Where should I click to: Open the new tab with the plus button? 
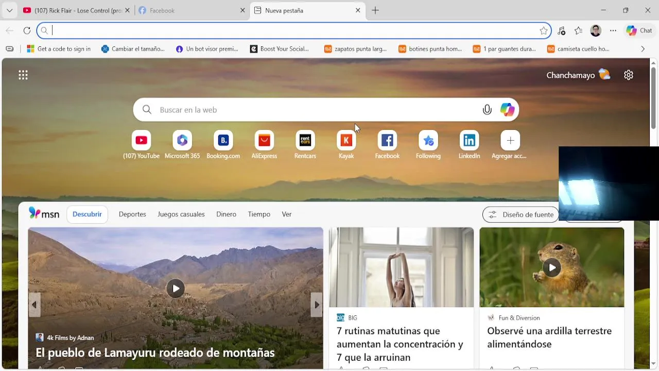pyautogui.click(x=375, y=10)
